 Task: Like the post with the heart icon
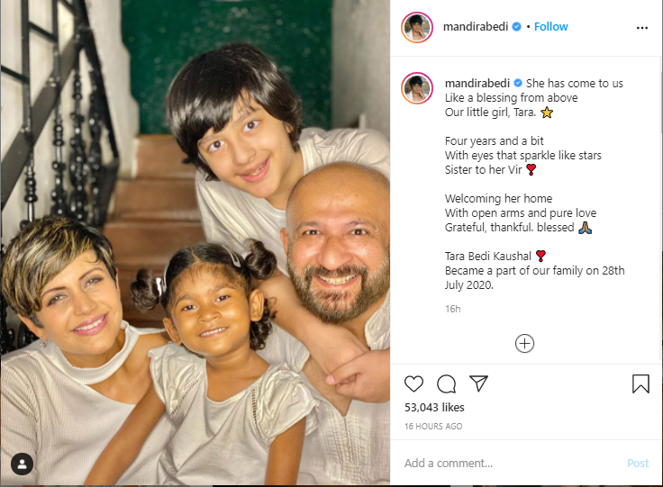413,383
